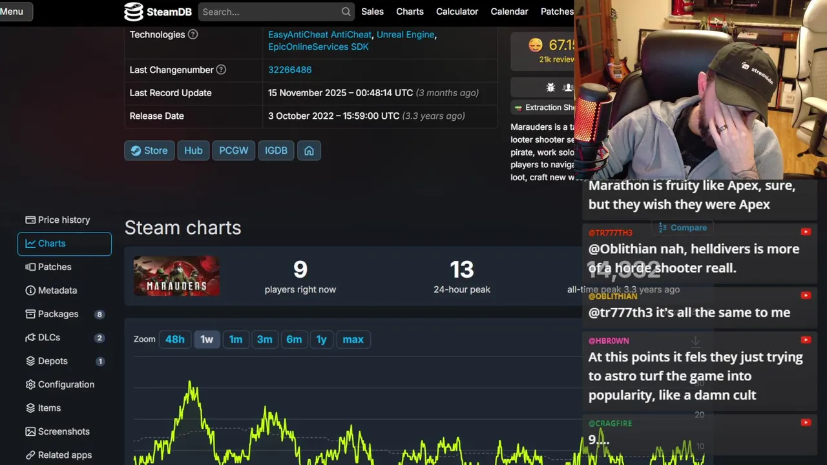Open Packages in sidebar

(64, 314)
